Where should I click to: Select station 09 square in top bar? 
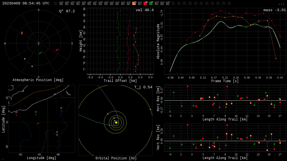[x=106, y=3]
